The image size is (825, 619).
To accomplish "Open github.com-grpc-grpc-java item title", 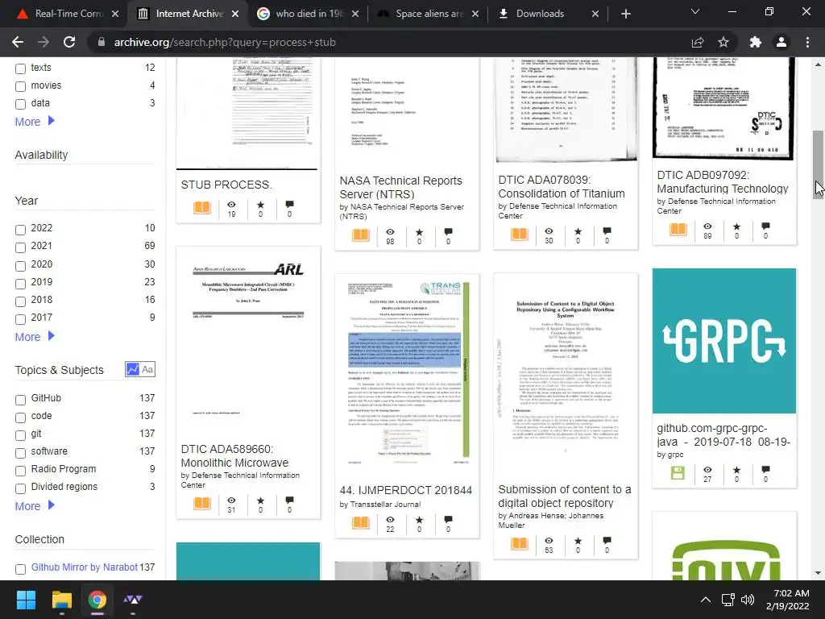I will pyautogui.click(x=723, y=434).
